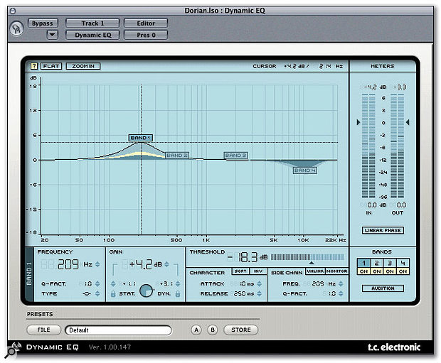Toggle band 3 ON switch
Viewport: 441px width, 363px height.
click(390, 271)
